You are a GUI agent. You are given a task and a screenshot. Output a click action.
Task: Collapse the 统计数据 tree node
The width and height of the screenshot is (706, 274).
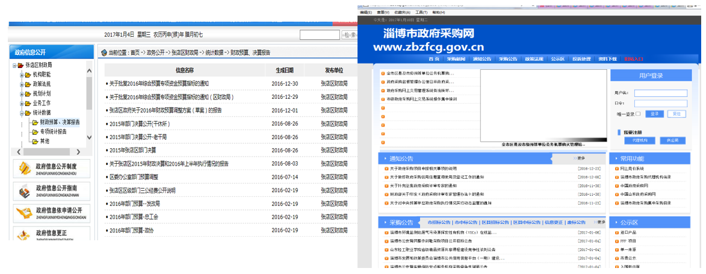click(x=21, y=113)
